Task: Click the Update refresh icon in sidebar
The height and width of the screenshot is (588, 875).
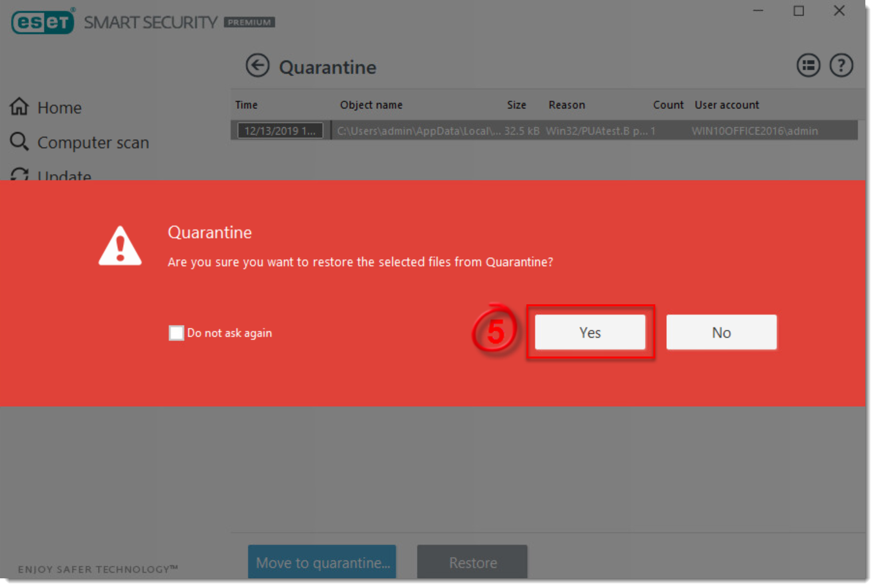Action: tap(19, 175)
